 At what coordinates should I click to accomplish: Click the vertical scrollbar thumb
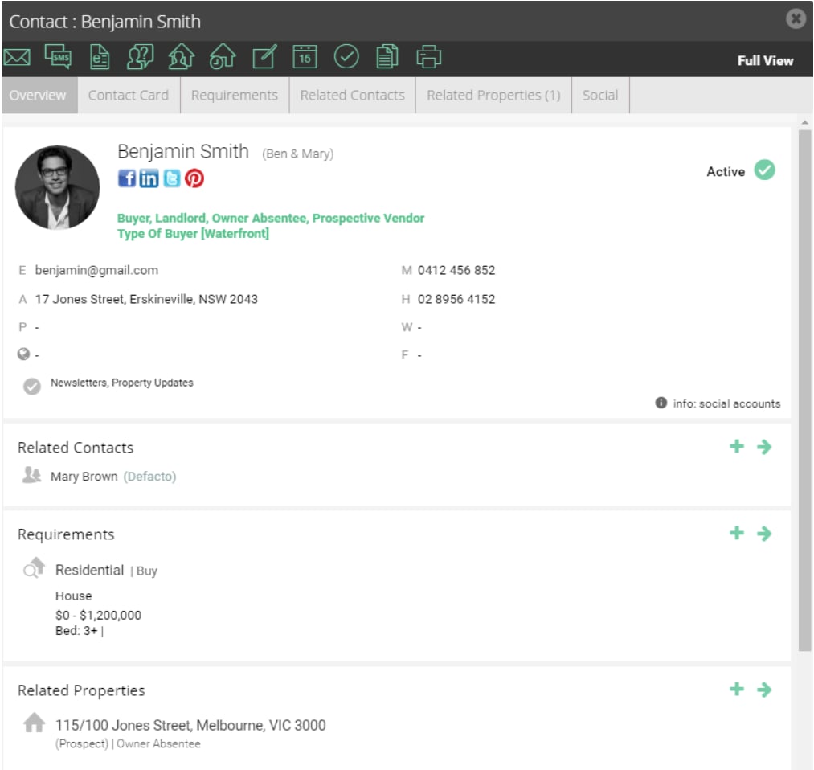(x=804, y=389)
